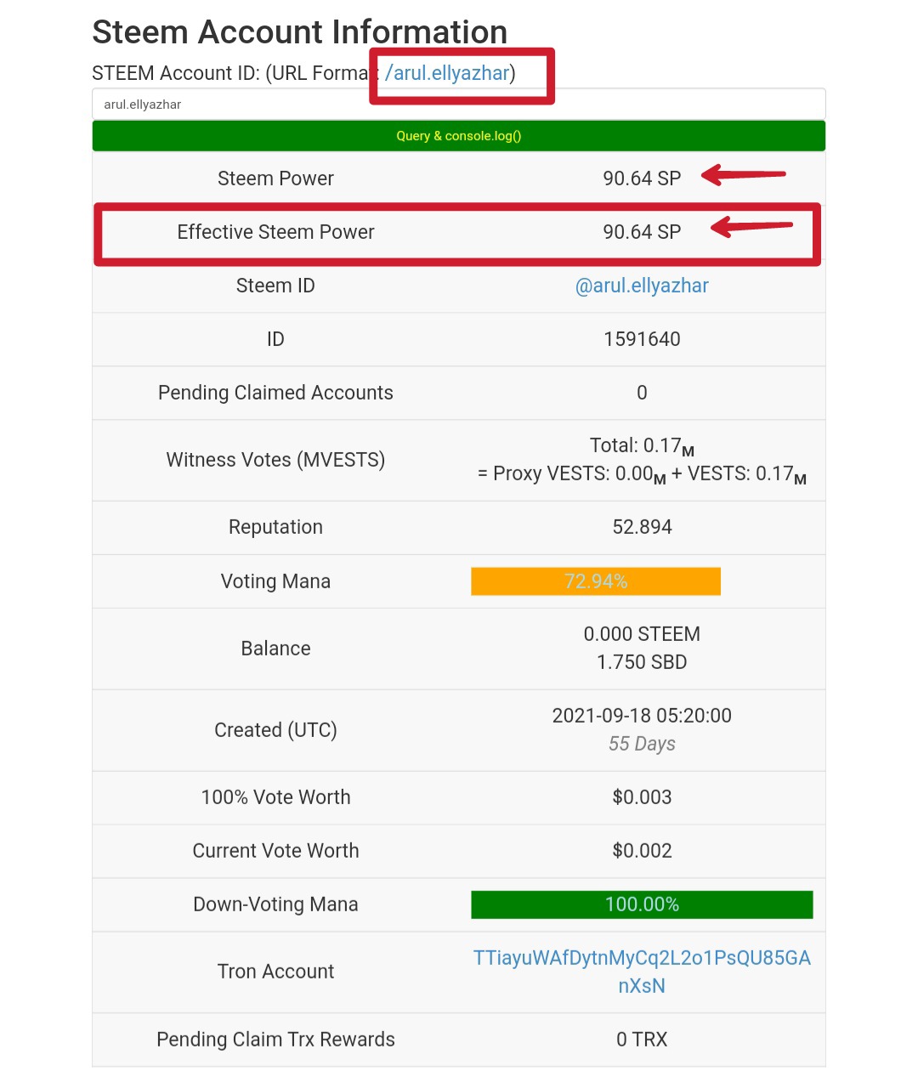Select the 1.750 SBD balance
Image resolution: width=918 pixels, height=1077 pixels.
[642, 662]
